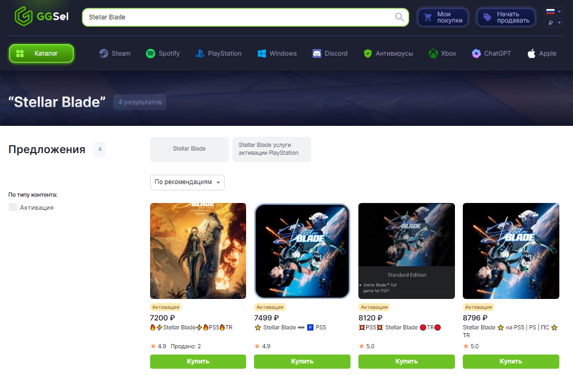Select Stellar Blade услуги активации PlayStation chip
The height and width of the screenshot is (375, 573).
click(271, 149)
